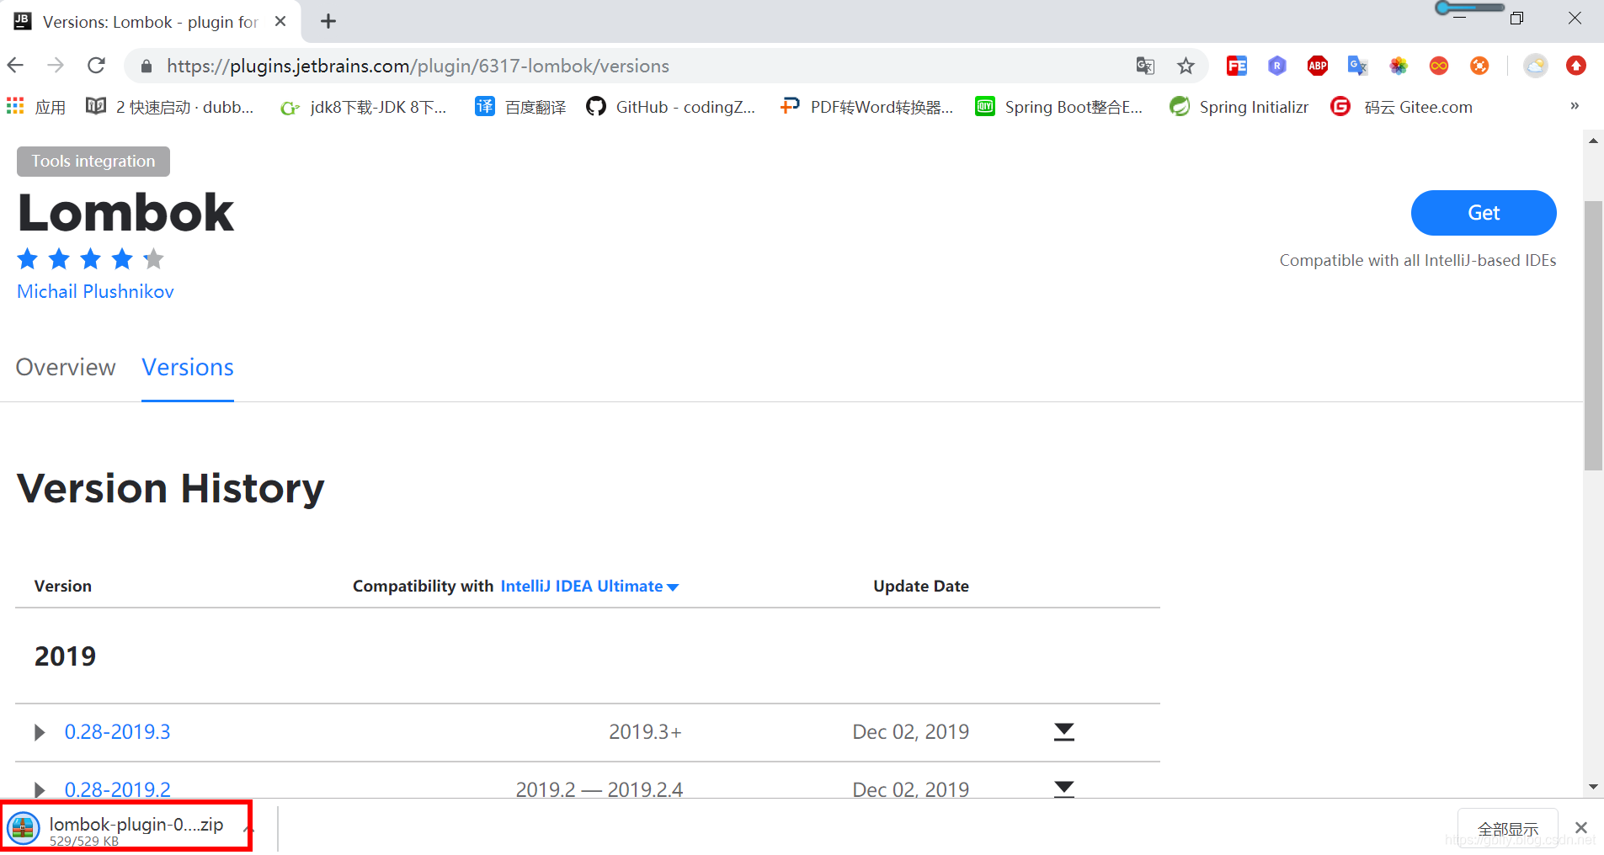The width and height of the screenshot is (1604, 855).
Task: Close the downloads bar
Action: (x=1581, y=828)
